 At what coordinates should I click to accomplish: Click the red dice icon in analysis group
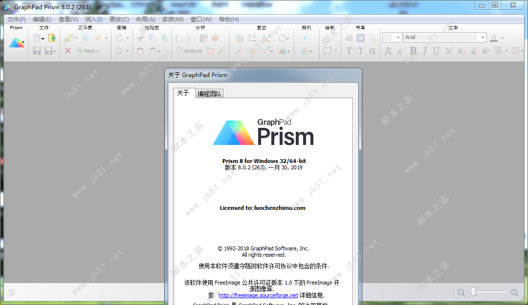[x=215, y=38]
